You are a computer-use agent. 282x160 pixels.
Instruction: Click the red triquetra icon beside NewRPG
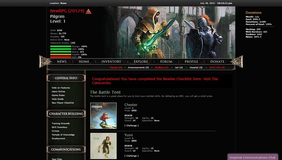pos(88,11)
